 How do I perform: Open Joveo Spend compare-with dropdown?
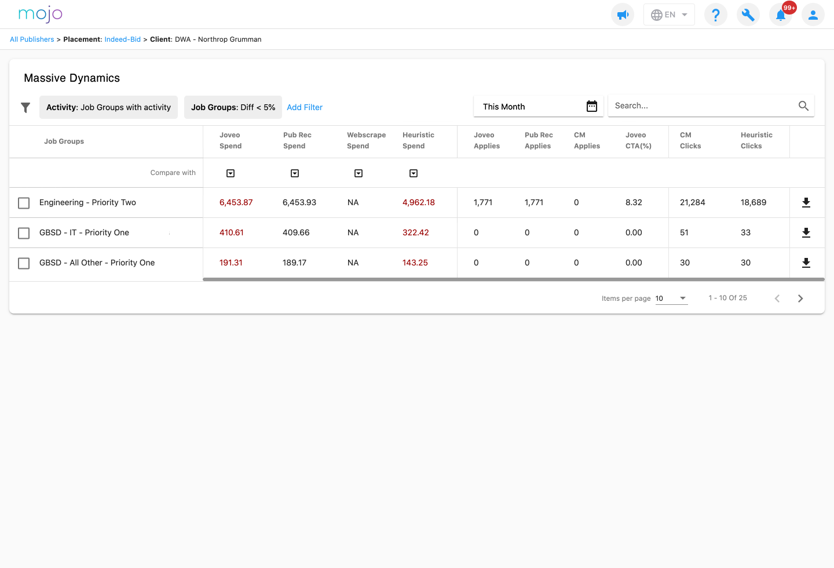click(231, 173)
